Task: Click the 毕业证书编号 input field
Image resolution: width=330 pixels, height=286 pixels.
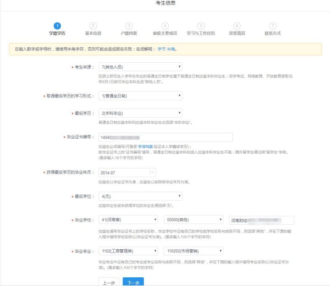Action: [x=165, y=137]
